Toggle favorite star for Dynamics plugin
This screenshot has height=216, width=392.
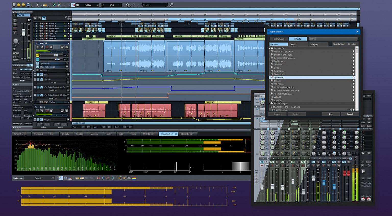(353, 77)
